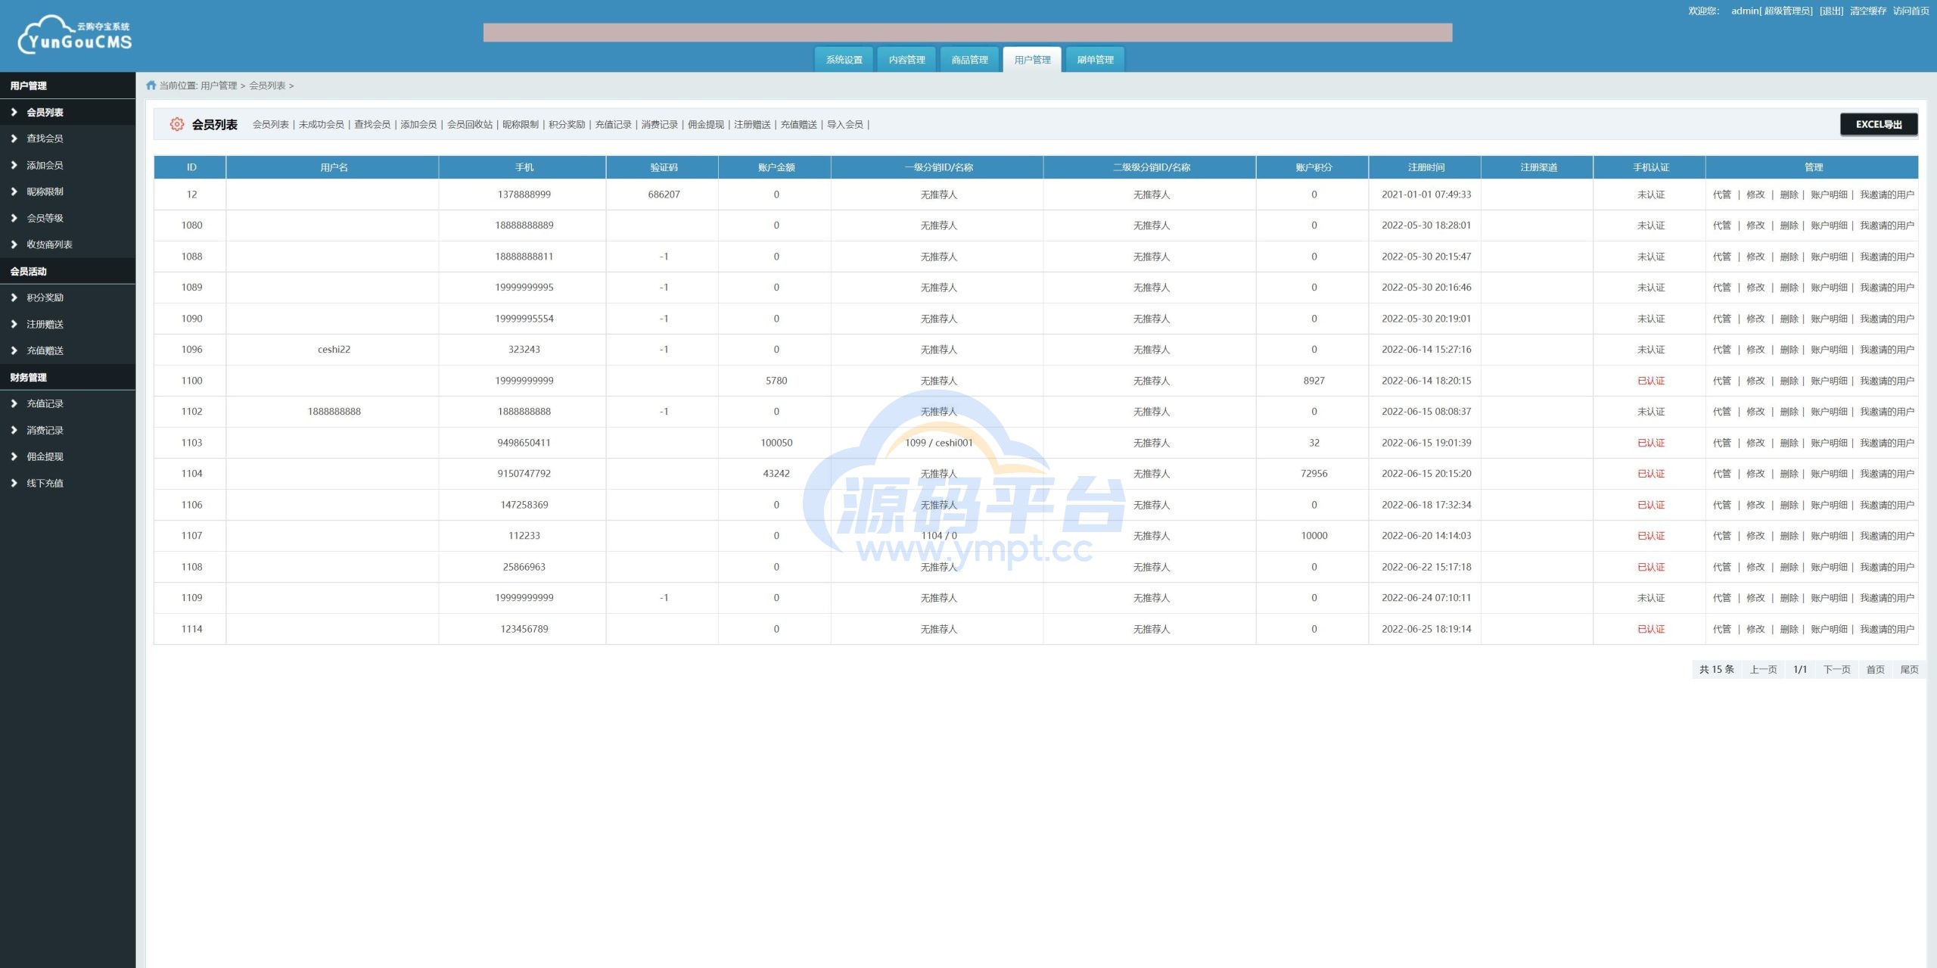
Task: Click the 访问首页 link
Action: click(x=1911, y=11)
